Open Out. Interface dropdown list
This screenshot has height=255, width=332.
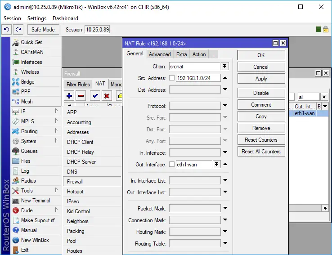point(216,165)
